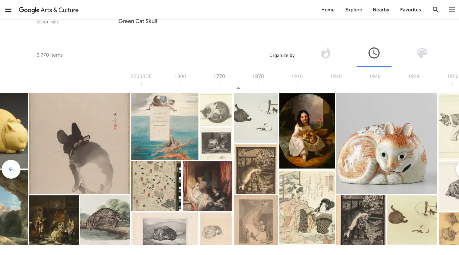
Task: Jump to 1948 on timeline
Action: [375, 76]
